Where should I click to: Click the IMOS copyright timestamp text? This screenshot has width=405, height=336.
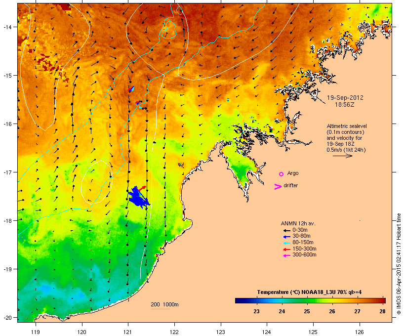tap(399, 264)
